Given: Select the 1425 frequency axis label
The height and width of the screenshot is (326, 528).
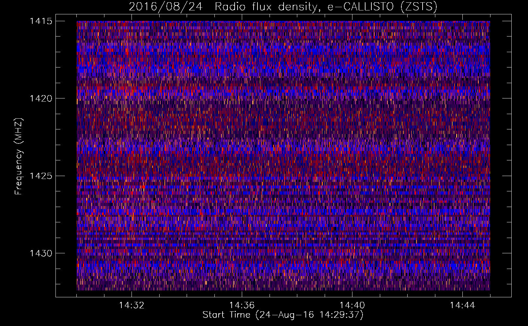Looking at the screenshot, I should point(41,176).
